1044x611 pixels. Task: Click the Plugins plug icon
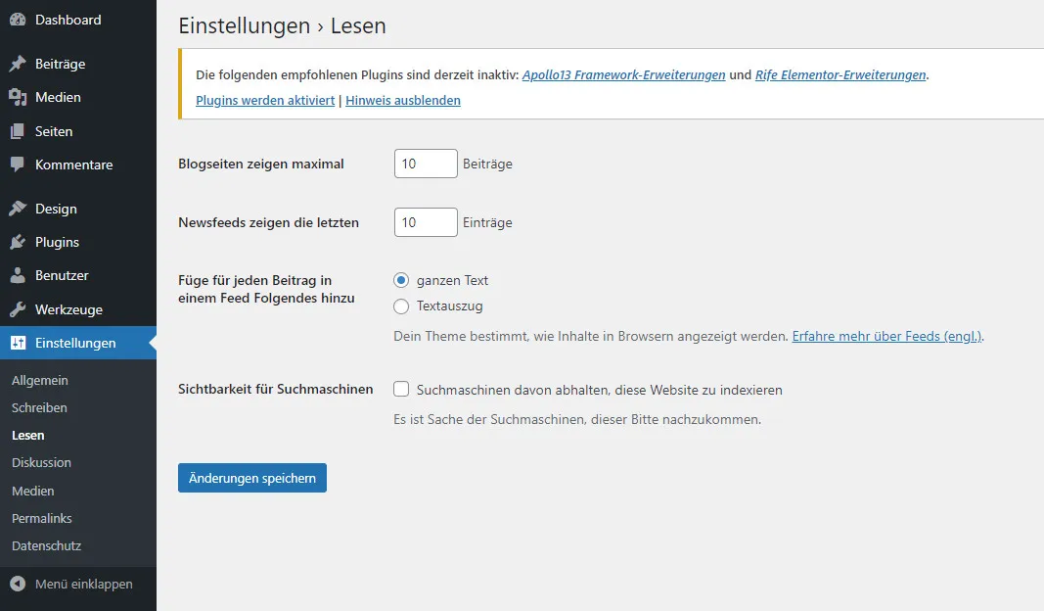pyautogui.click(x=18, y=242)
